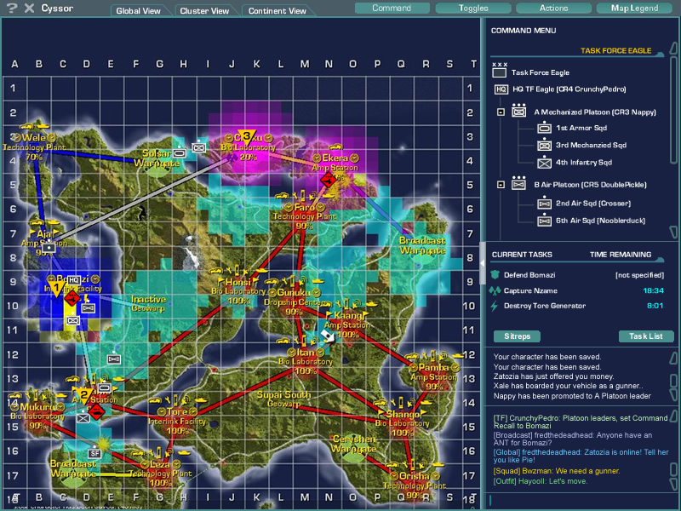Click the white arrow player marker near Kaang
Image resolution: width=681 pixels, height=511 pixels.
tap(328, 336)
